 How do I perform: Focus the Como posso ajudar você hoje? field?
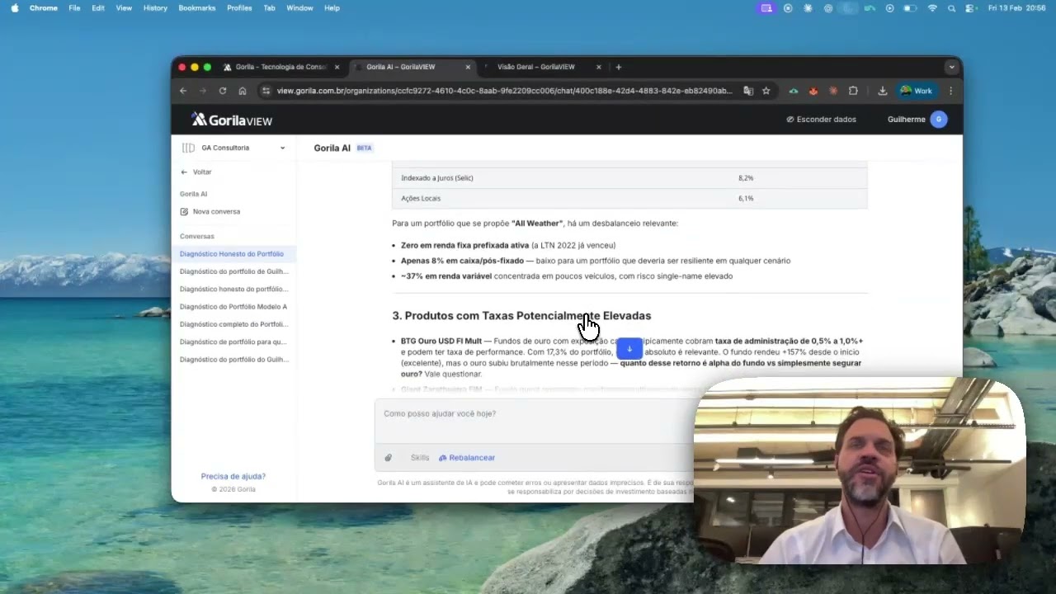pyautogui.click(x=536, y=421)
